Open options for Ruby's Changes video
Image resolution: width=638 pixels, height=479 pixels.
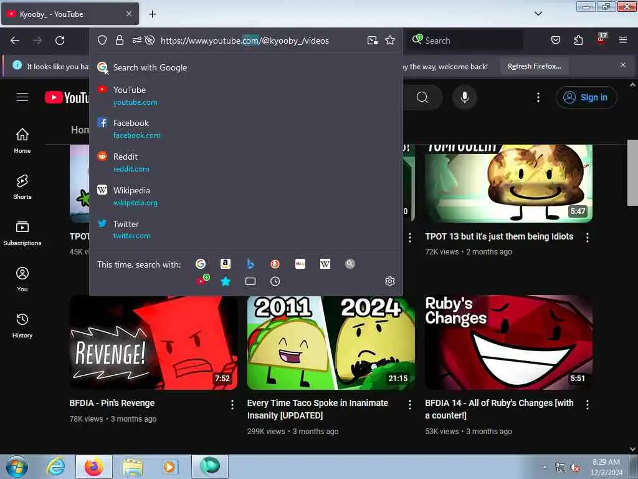click(587, 404)
